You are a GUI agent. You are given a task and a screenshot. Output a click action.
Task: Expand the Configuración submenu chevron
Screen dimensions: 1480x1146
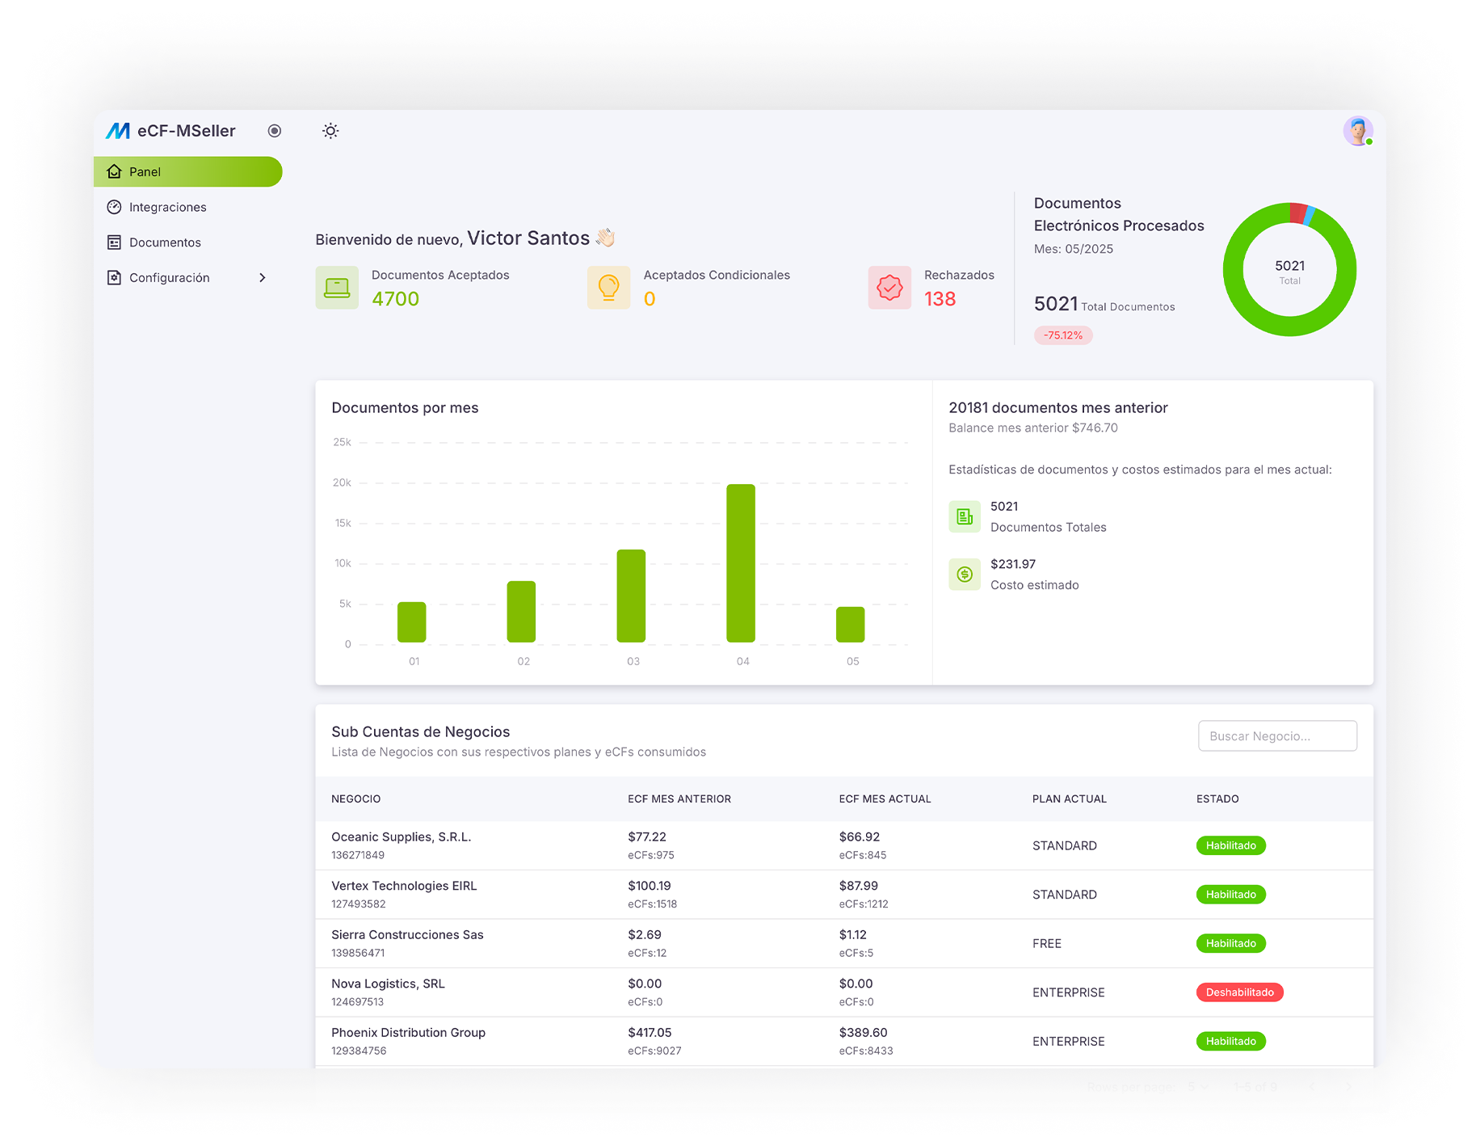pos(263,278)
